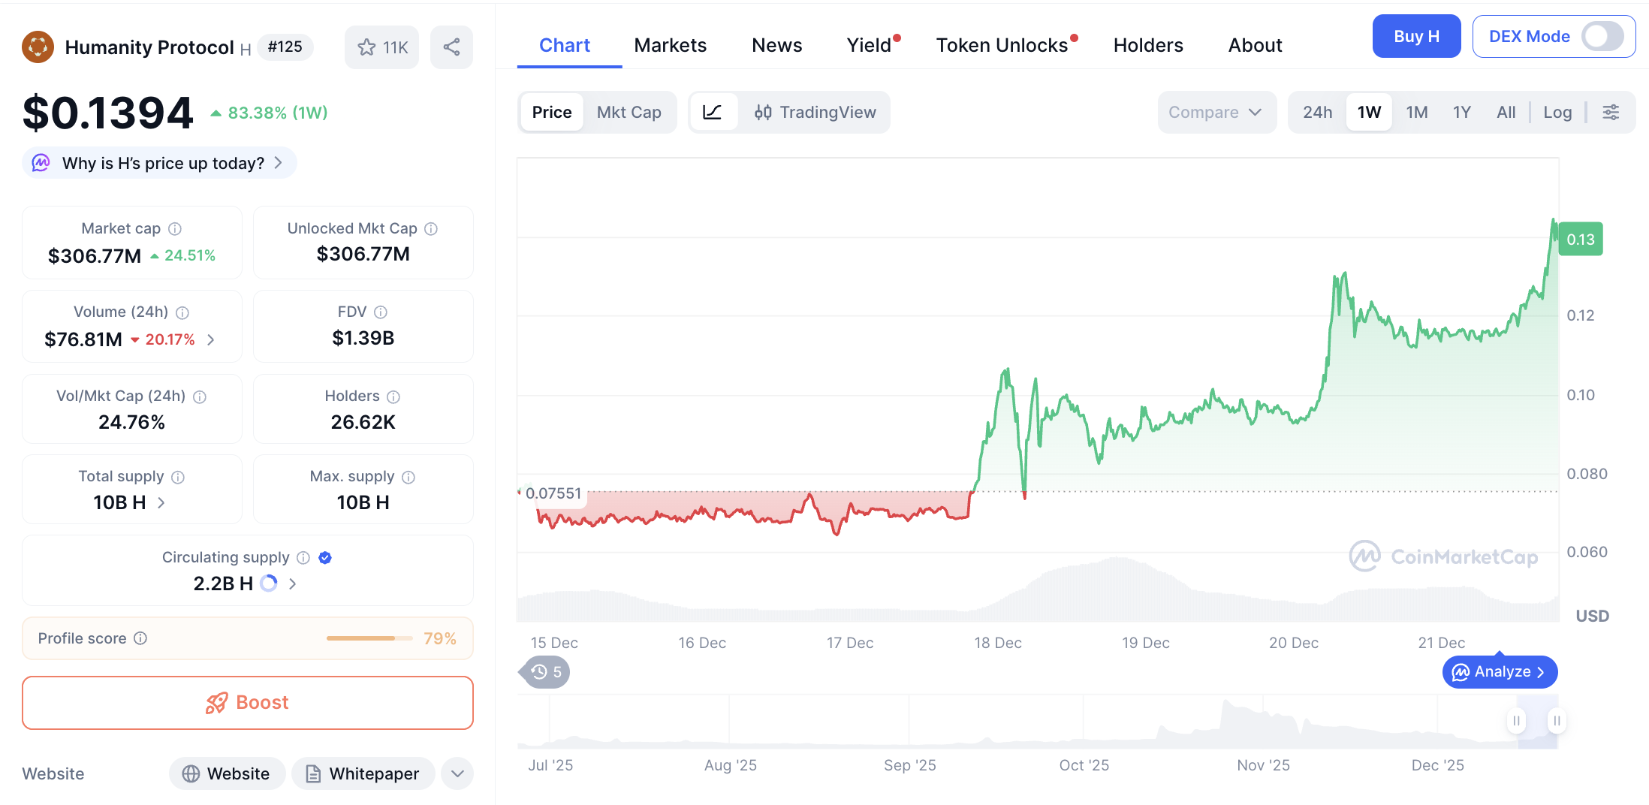Open chart settings sliders icon
The image size is (1649, 805).
click(x=1611, y=113)
